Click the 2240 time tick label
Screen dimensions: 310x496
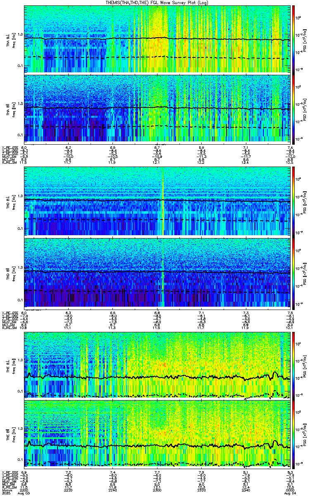point(113,489)
